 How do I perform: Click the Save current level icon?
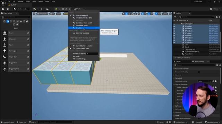tap(3, 9)
